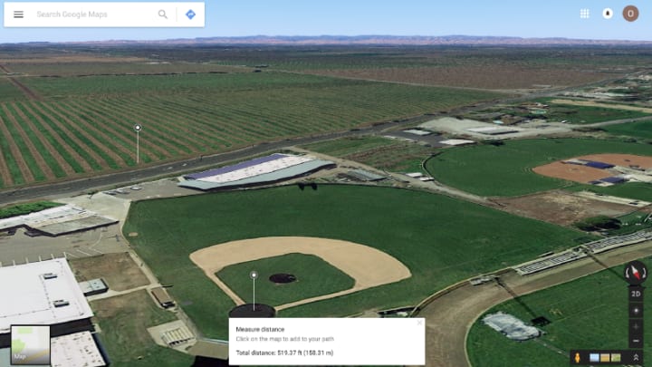Click the search magnifier icon
The image size is (652, 367).
pyautogui.click(x=163, y=14)
